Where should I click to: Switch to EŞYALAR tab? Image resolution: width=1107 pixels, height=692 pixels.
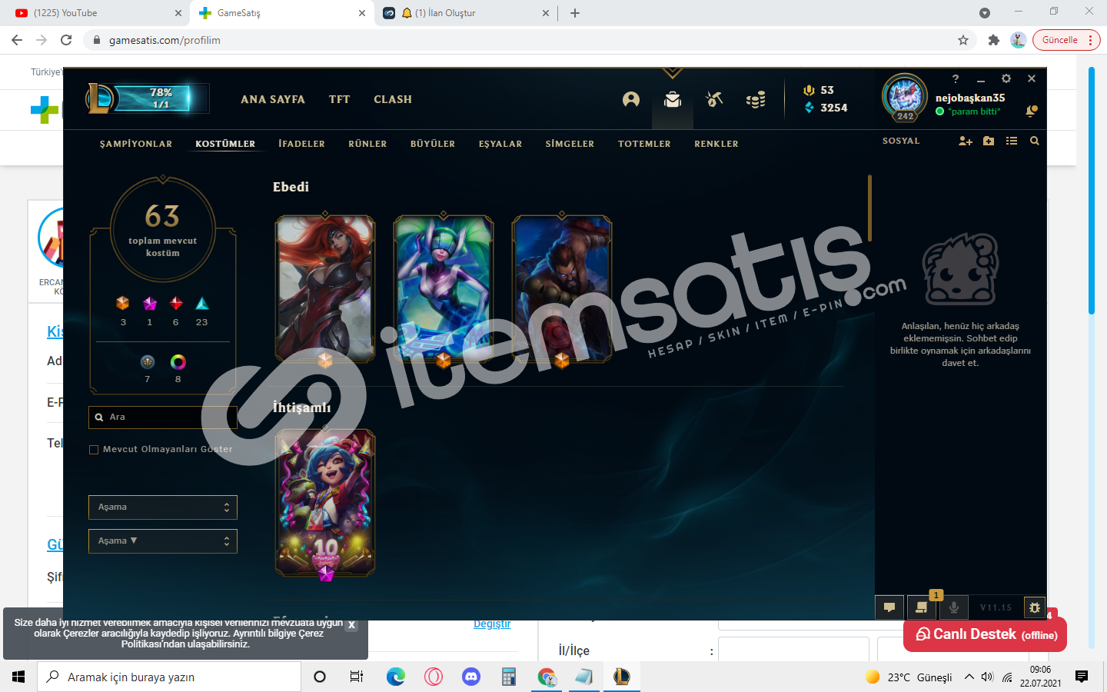tap(500, 144)
